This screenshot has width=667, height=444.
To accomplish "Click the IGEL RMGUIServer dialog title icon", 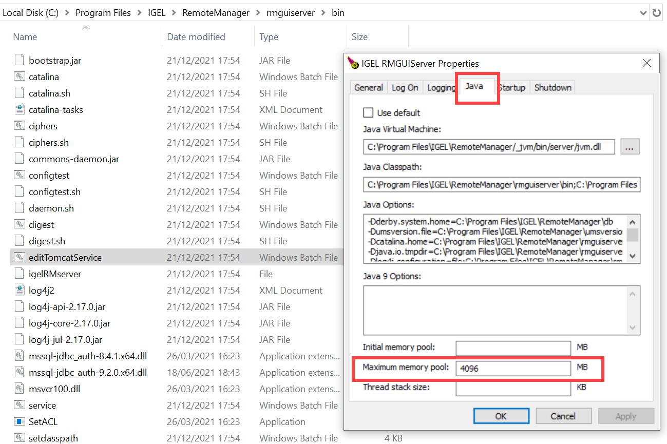I will pyautogui.click(x=353, y=63).
